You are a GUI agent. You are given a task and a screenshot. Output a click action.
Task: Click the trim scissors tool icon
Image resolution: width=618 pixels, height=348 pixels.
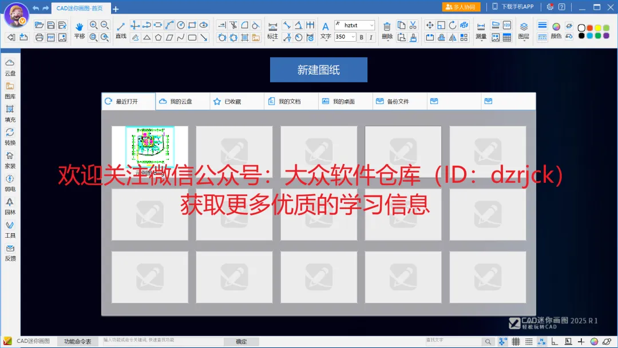click(x=233, y=25)
